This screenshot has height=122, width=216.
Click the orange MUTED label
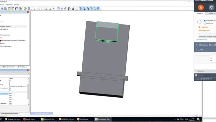click(x=205, y=27)
